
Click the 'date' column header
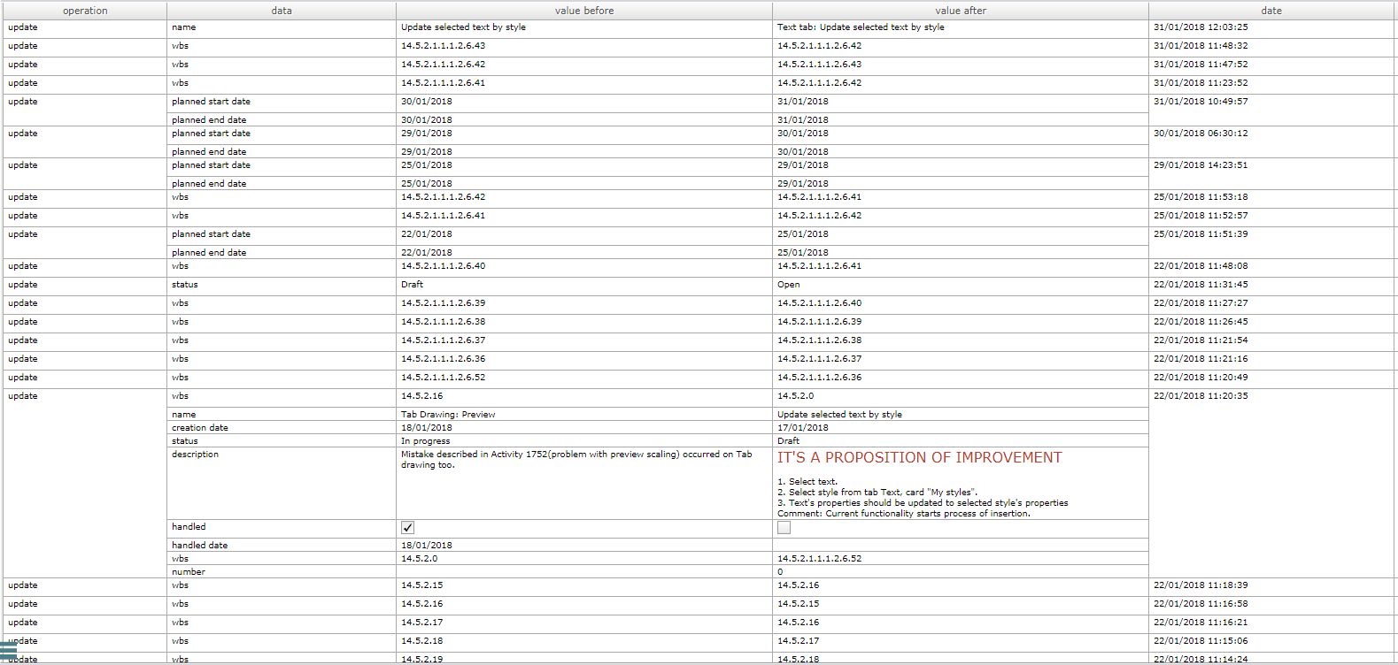point(1271,11)
